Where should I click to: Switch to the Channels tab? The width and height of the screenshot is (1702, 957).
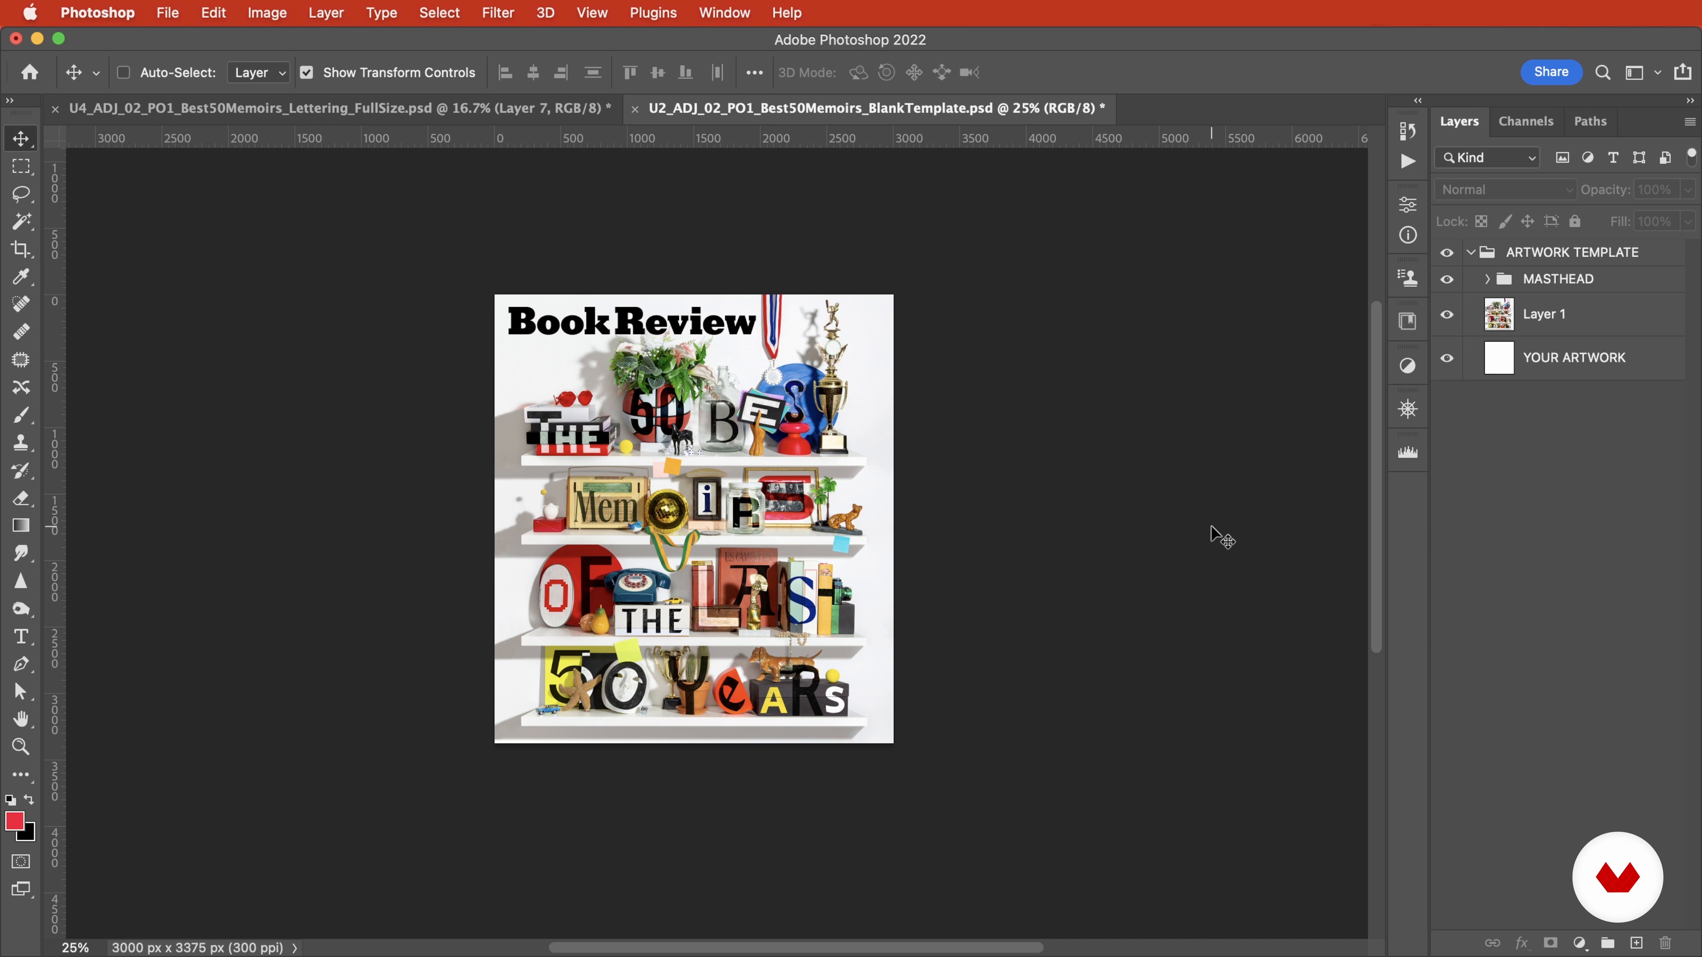(x=1526, y=121)
